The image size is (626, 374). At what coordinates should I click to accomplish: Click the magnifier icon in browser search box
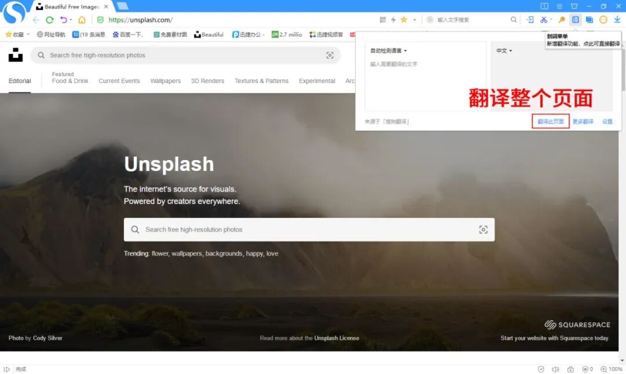point(514,20)
